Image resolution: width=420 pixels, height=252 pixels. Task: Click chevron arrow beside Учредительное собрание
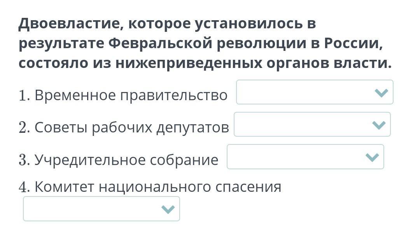pyautogui.click(x=372, y=157)
